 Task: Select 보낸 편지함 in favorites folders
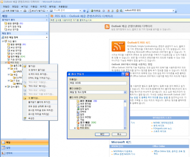(13, 30)
